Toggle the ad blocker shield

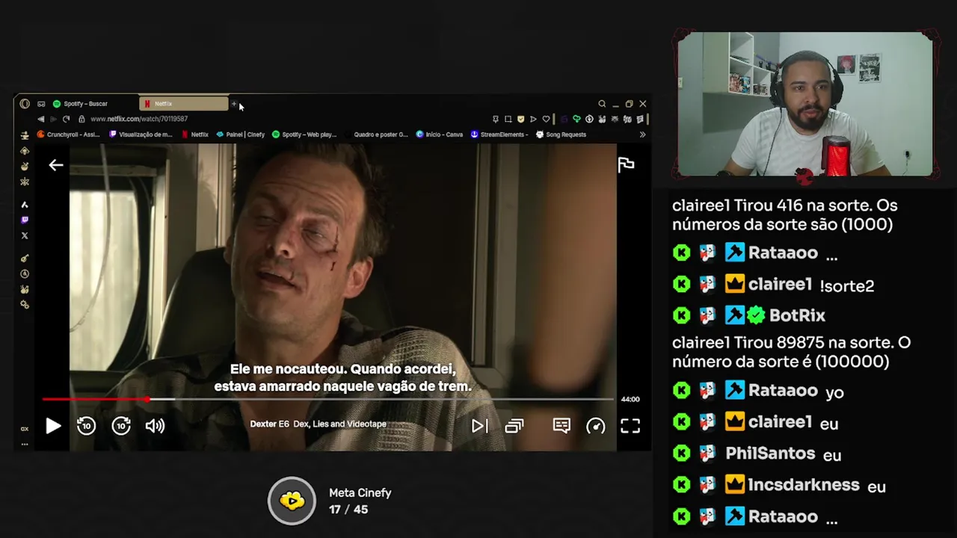point(520,119)
